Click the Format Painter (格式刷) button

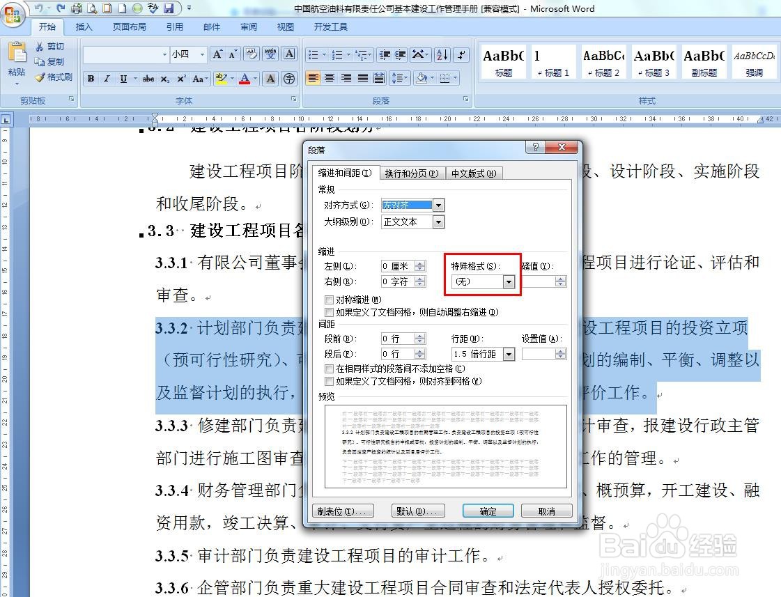(x=54, y=77)
